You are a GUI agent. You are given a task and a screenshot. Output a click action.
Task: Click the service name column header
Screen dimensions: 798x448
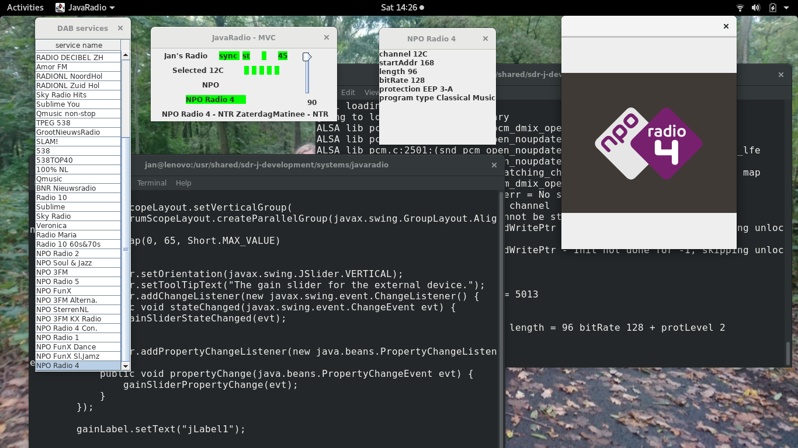(x=78, y=45)
